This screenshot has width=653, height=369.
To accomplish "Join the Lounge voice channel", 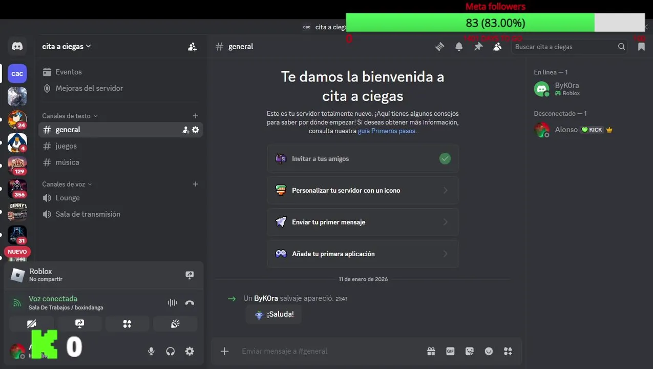I will 120,198.
